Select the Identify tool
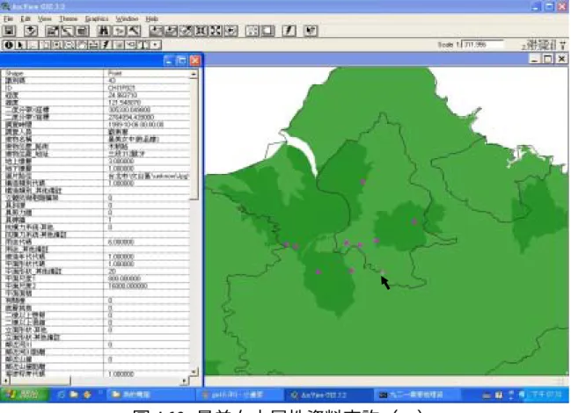The width and height of the screenshot is (571, 413). point(9,45)
